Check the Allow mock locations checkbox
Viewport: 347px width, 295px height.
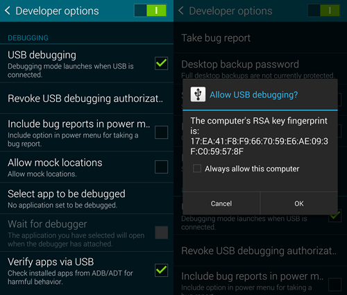click(161, 167)
